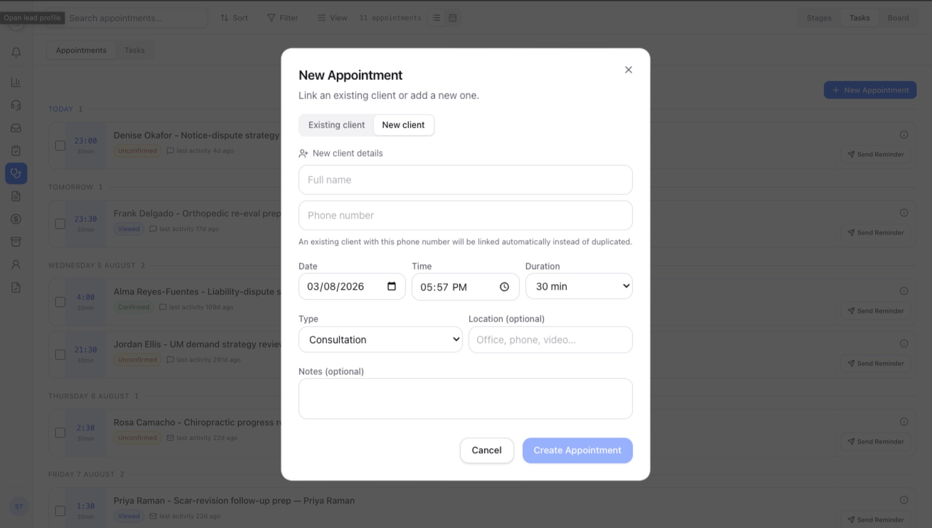Open Priya Raman Scar-revision follow-up prep

(234, 501)
